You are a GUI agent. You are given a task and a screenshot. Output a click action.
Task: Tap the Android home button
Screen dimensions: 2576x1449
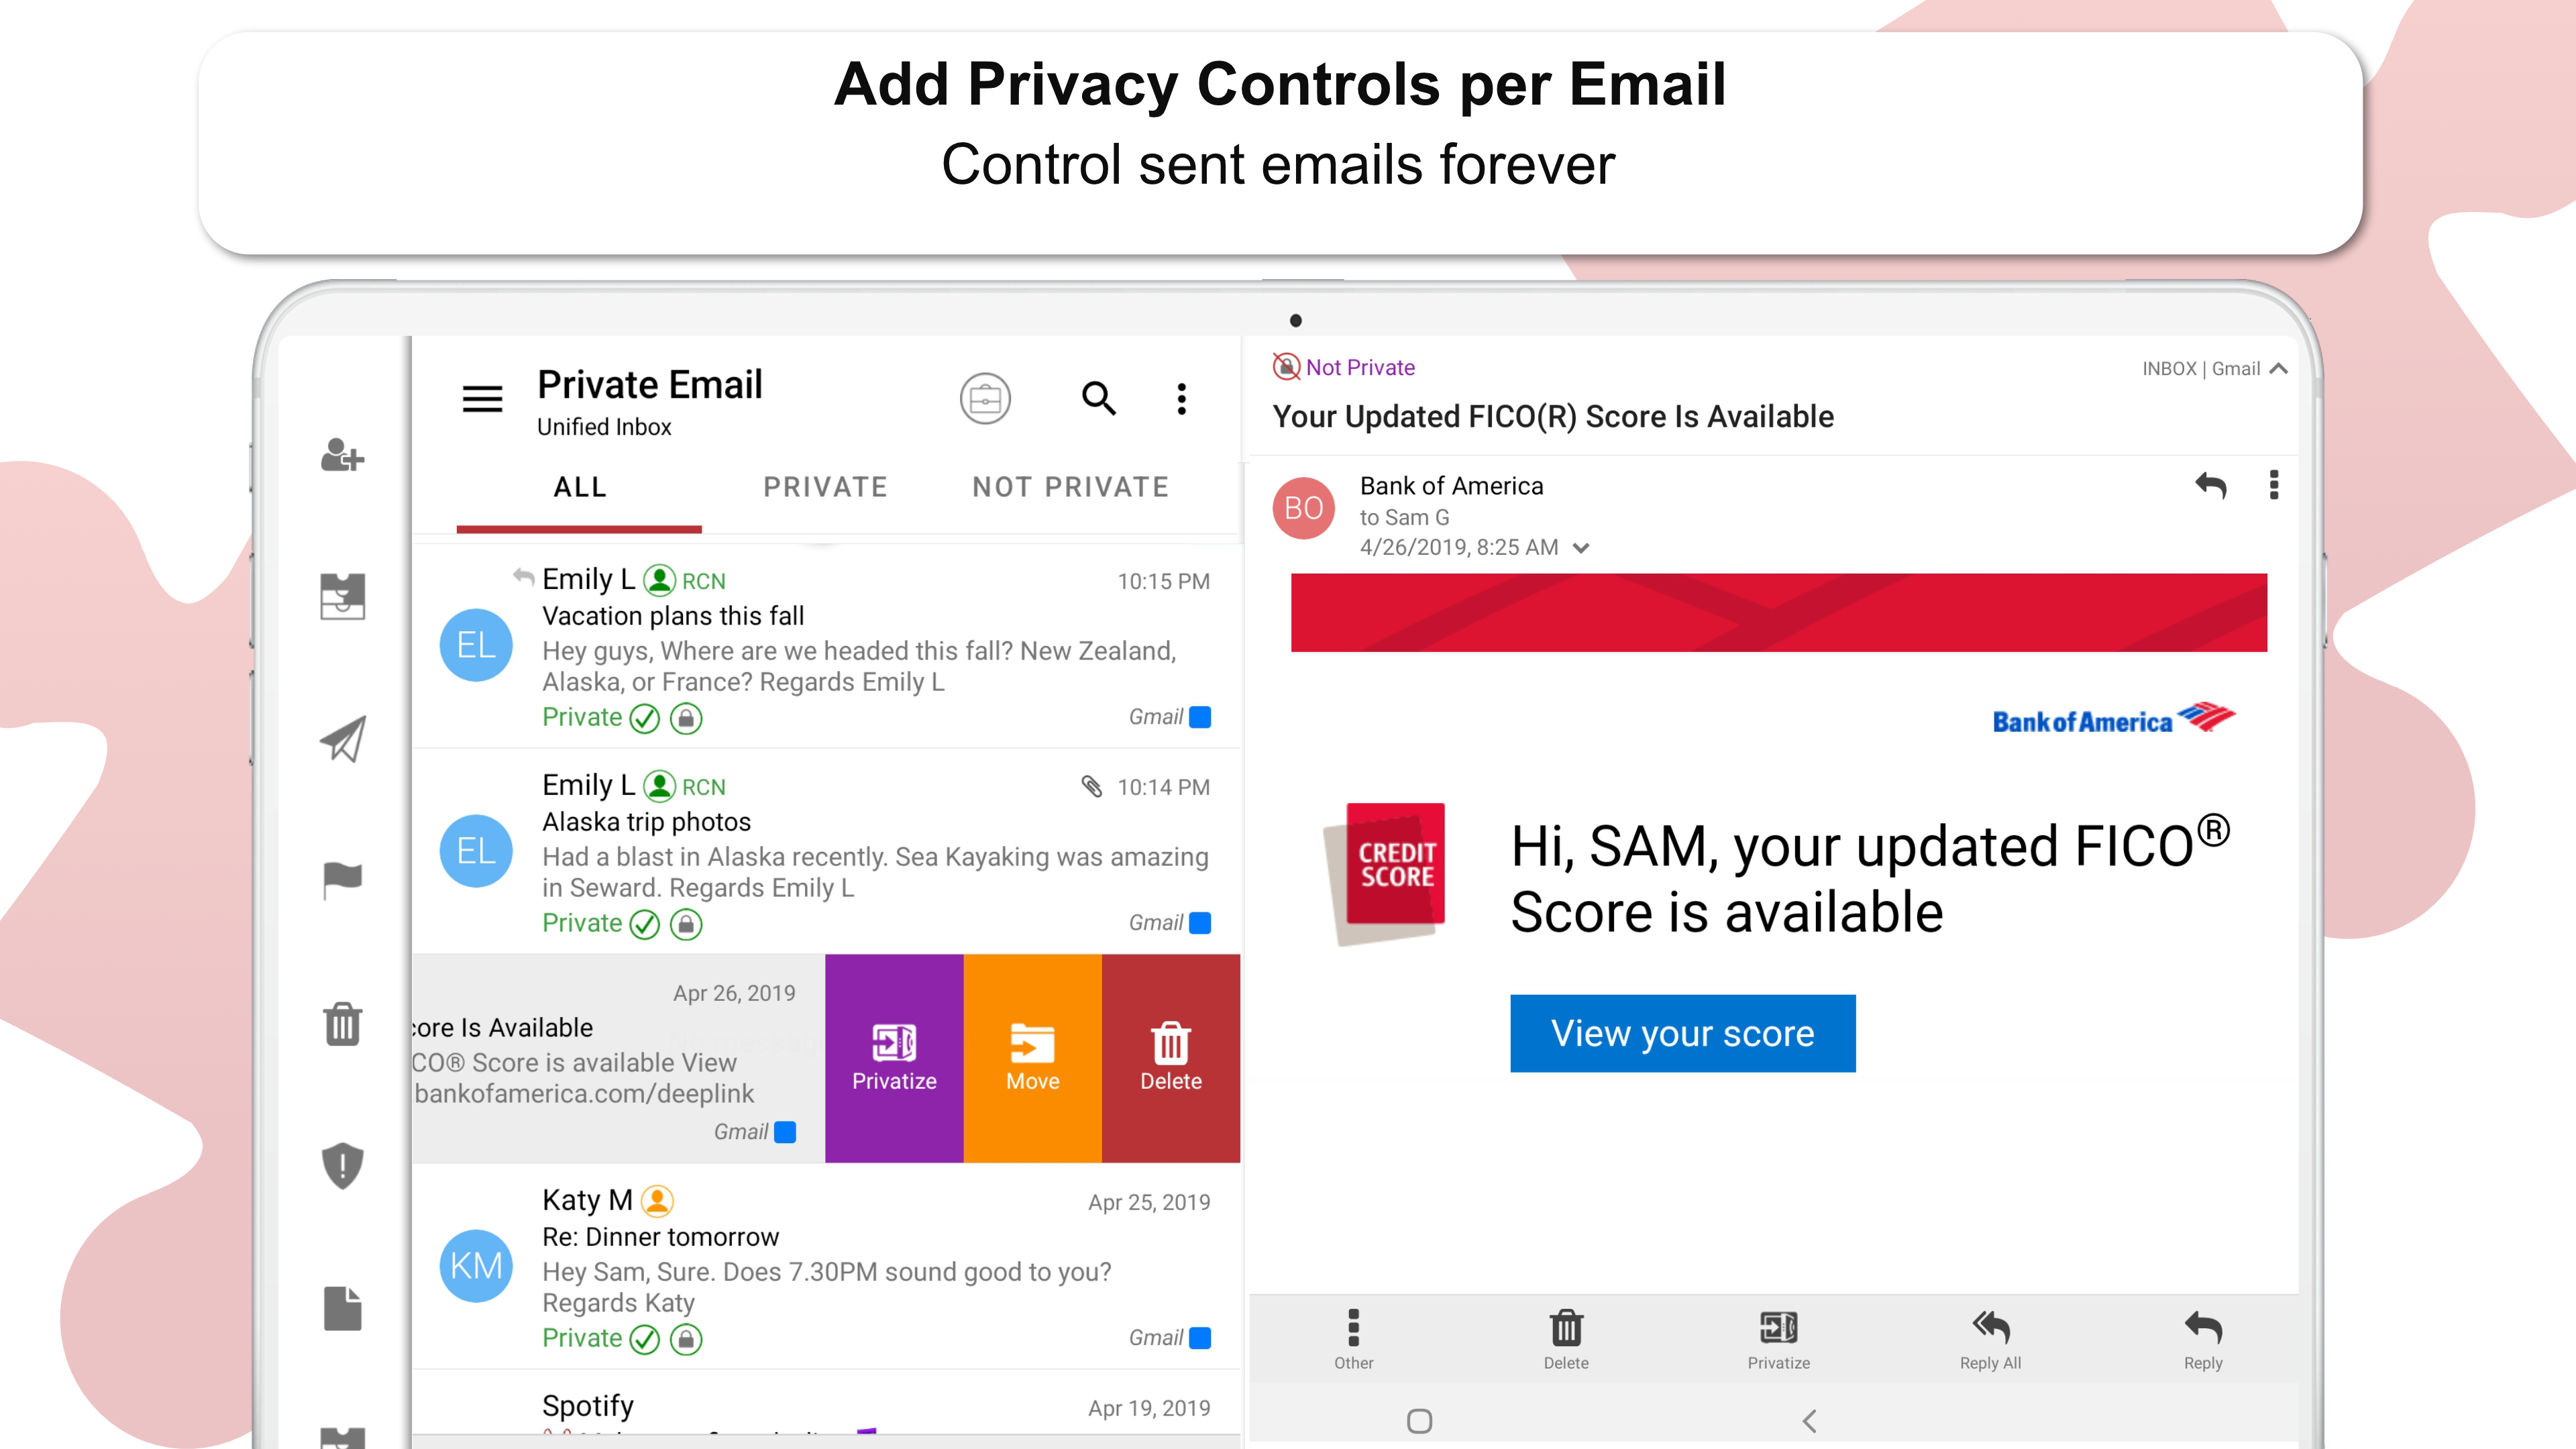click(x=1419, y=1421)
